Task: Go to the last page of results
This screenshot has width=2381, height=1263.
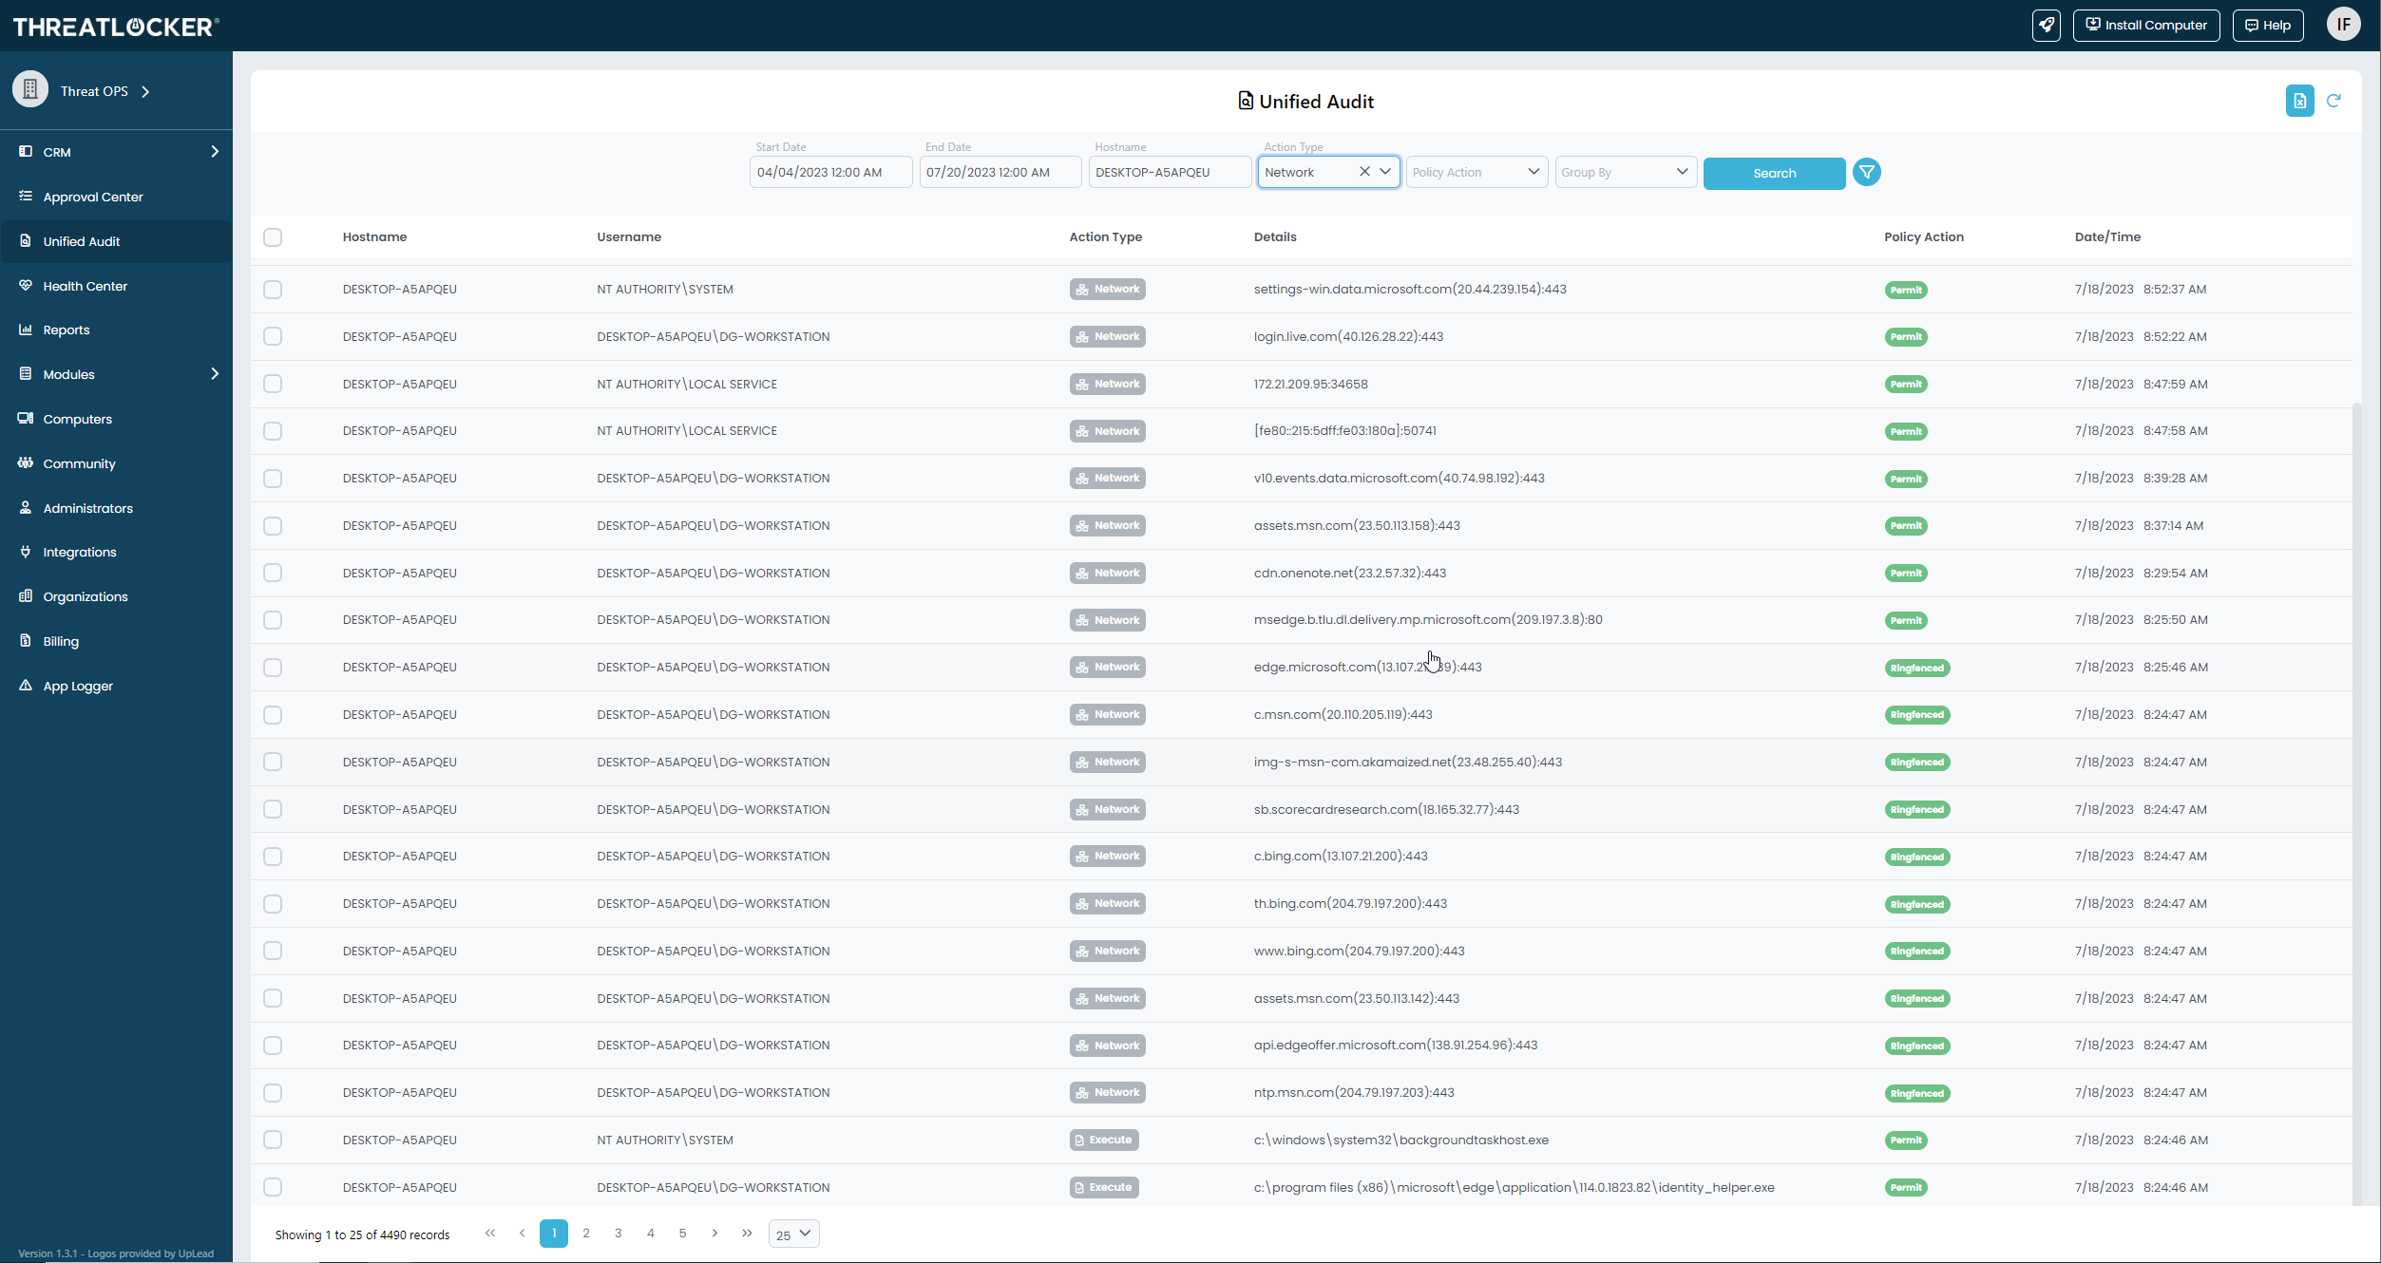Action: pyautogui.click(x=747, y=1234)
